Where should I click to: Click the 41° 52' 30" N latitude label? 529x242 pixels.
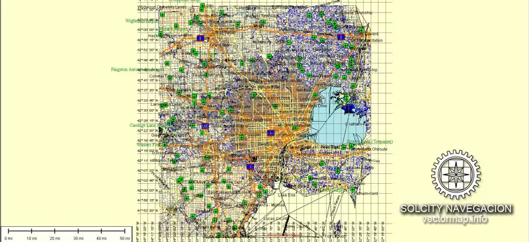[147, 210]
